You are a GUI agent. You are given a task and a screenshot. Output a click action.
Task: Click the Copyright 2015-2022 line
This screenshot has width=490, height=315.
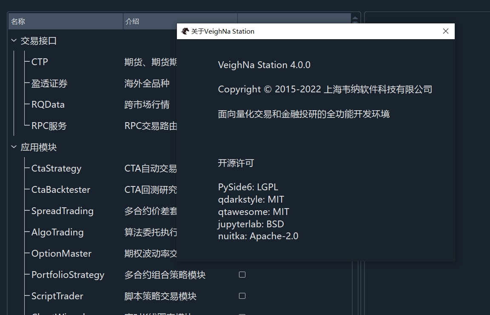(325, 89)
